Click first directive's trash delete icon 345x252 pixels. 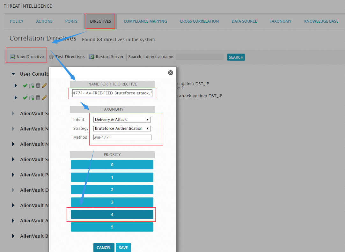click(38, 85)
